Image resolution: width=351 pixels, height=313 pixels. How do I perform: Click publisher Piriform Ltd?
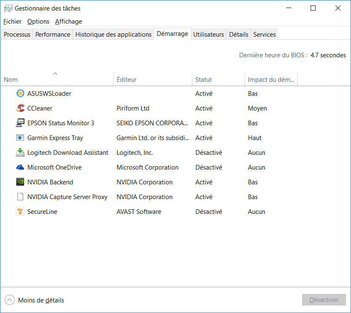pyautogui.click(x=133, y=108)
